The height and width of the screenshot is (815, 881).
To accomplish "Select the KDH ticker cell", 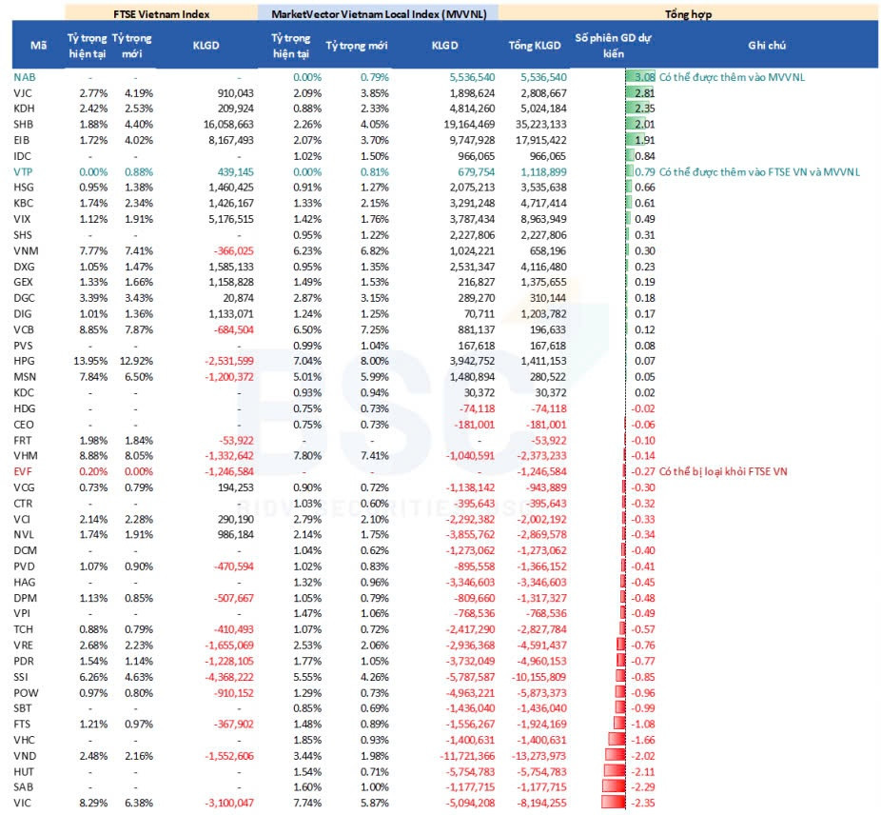I will pos(24,109).
